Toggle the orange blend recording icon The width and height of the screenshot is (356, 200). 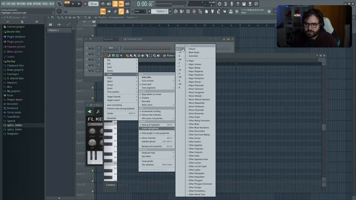click(x=121, y=4)
